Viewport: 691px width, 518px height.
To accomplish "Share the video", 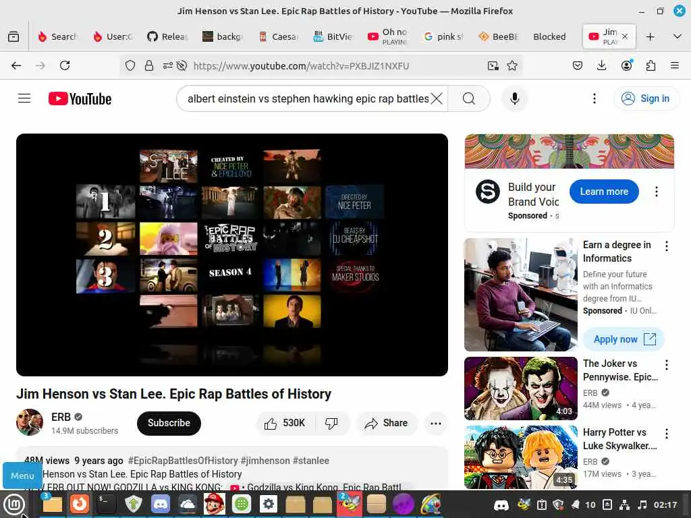I will [387, 424].
